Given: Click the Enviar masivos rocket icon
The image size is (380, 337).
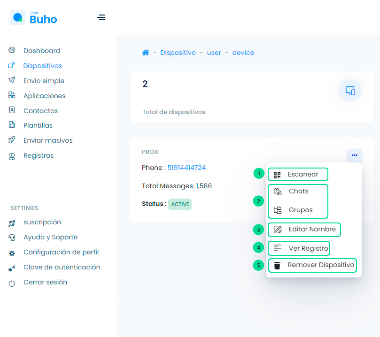Looking at the screenshot, I should tap(12, 140).
